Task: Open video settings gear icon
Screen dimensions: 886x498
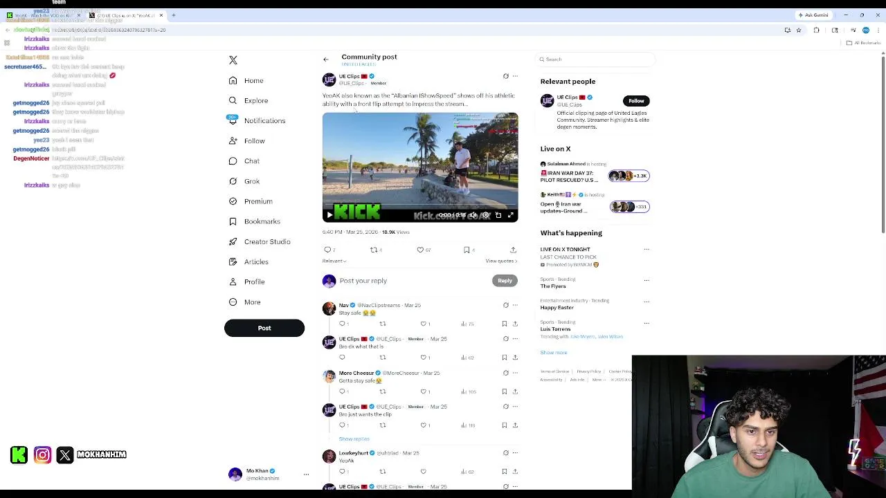Action: [486, 215]
